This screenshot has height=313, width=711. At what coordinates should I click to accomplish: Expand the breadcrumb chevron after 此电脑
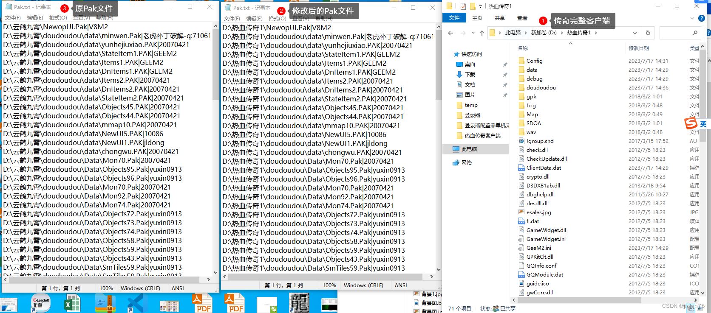tap(526, 33)
